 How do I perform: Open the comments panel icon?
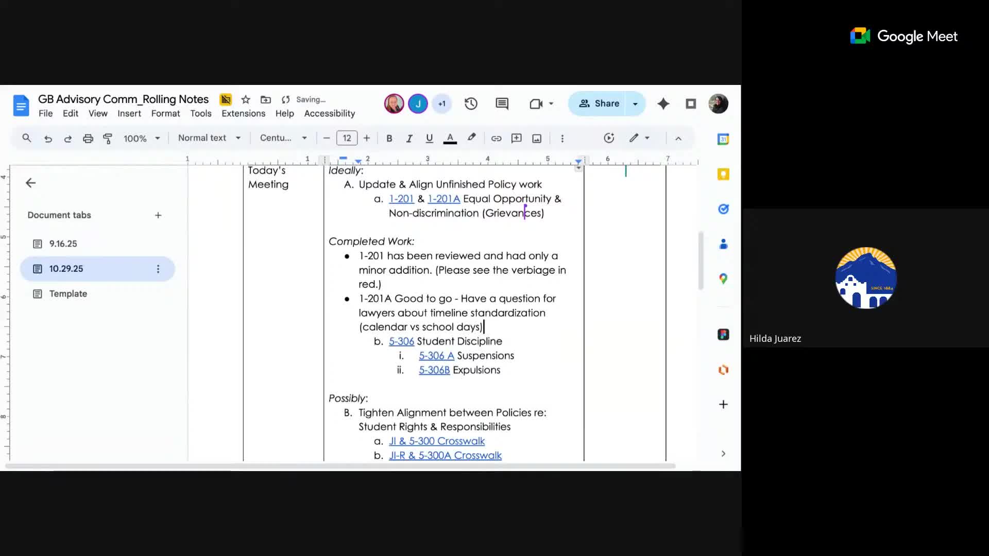pyautogui.click(x=502, y=104)
